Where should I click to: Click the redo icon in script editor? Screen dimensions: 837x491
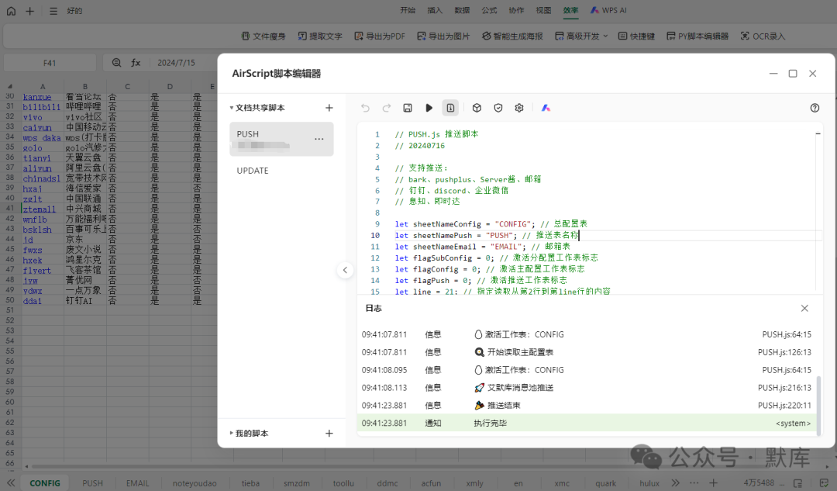coord(387,108)
